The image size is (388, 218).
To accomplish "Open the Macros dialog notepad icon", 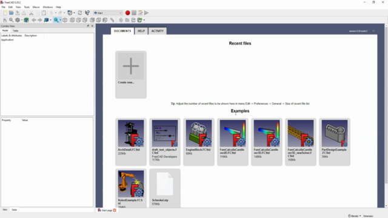I will point(140,13).
